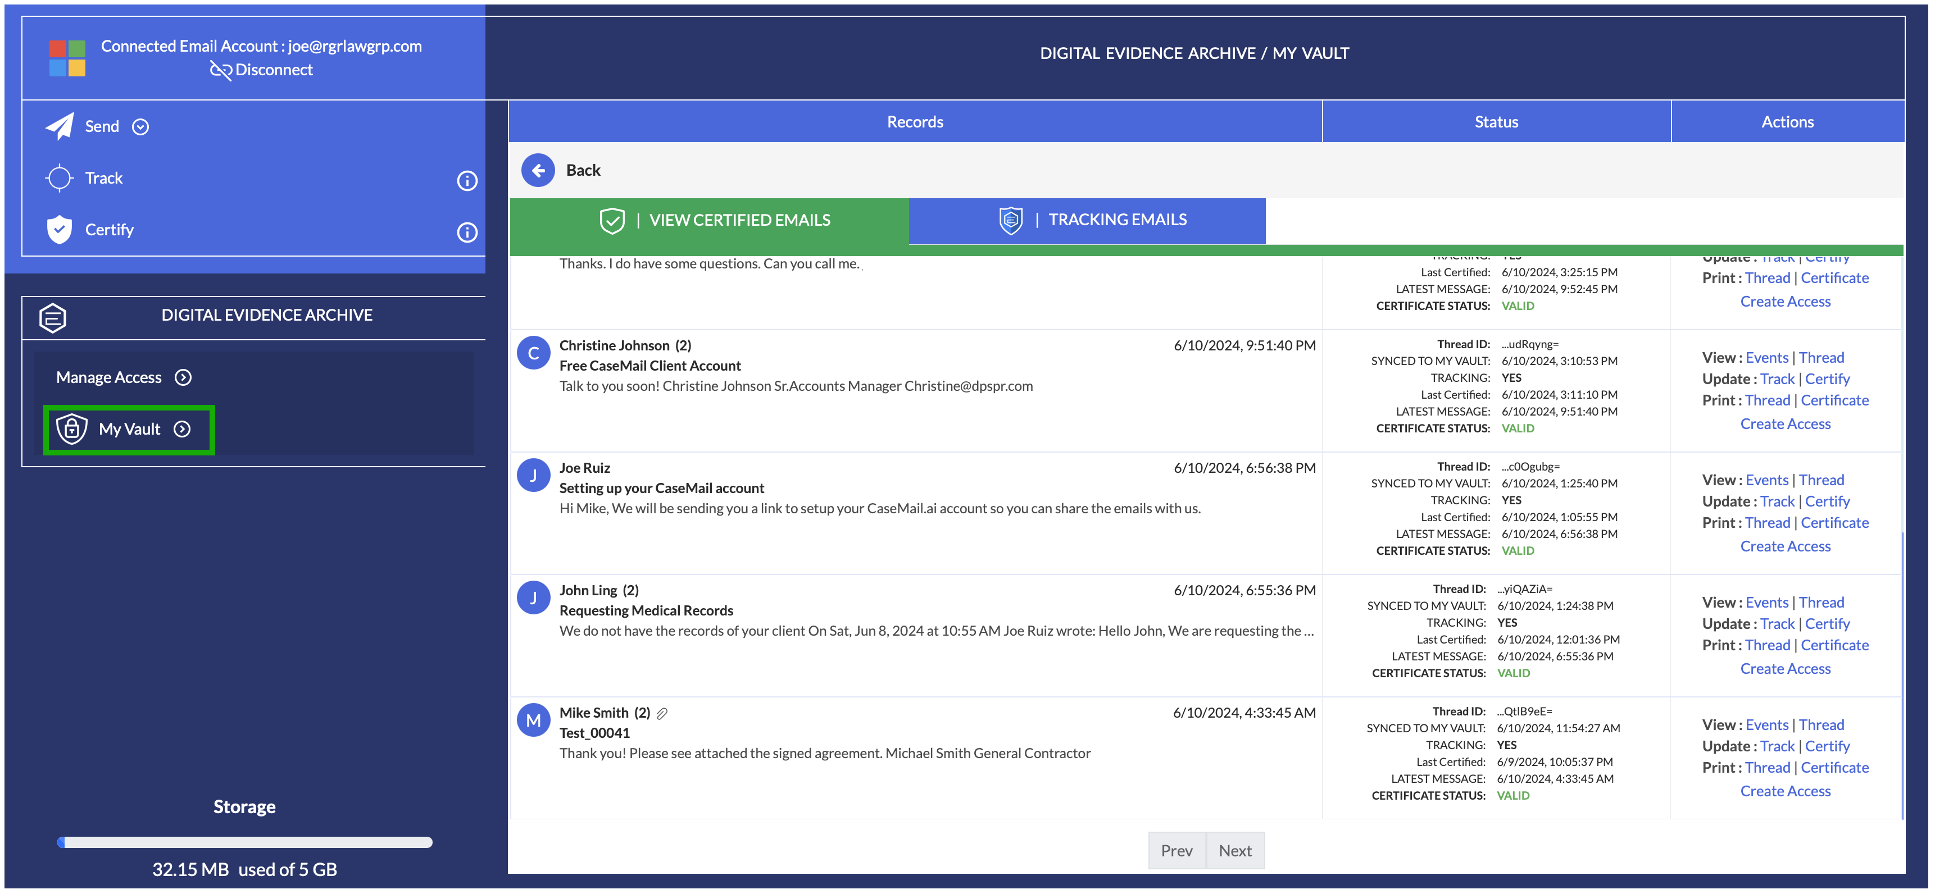Screen dimensions: 1935x894
Task: Click shield icon in View Certified Emails tab
Action: [612, 221]
